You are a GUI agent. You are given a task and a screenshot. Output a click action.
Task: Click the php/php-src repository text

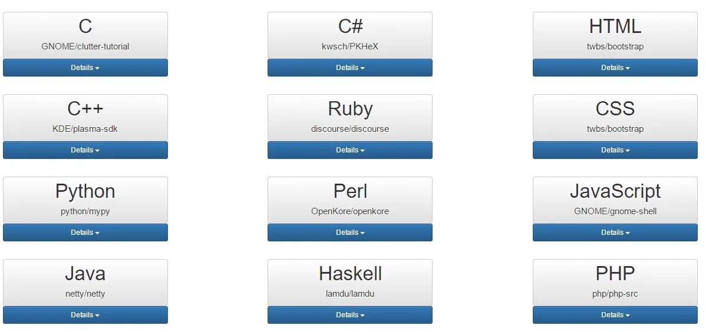tap(615, 294)
